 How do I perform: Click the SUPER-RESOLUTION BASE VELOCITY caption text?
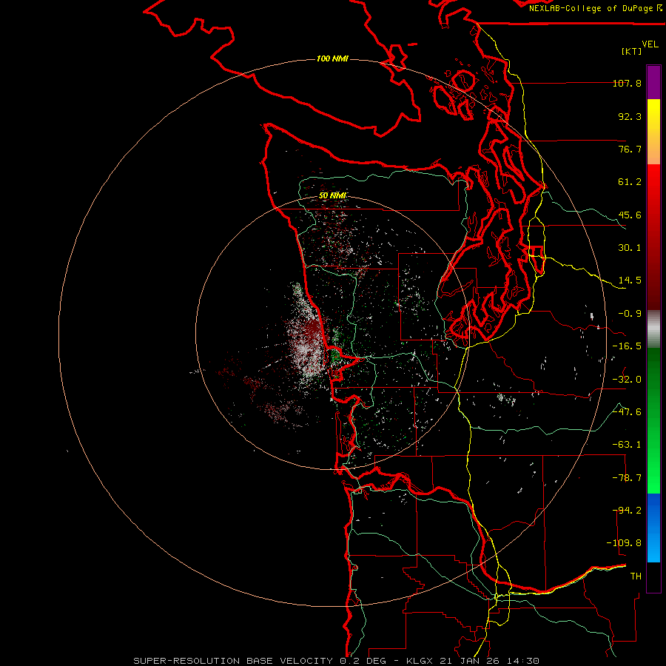click(233, 661)
